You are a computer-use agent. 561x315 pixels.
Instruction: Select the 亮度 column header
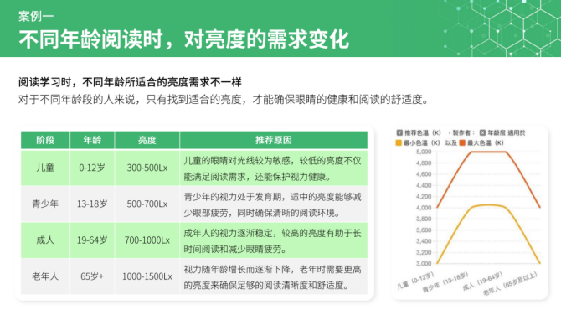coord(147,140)
